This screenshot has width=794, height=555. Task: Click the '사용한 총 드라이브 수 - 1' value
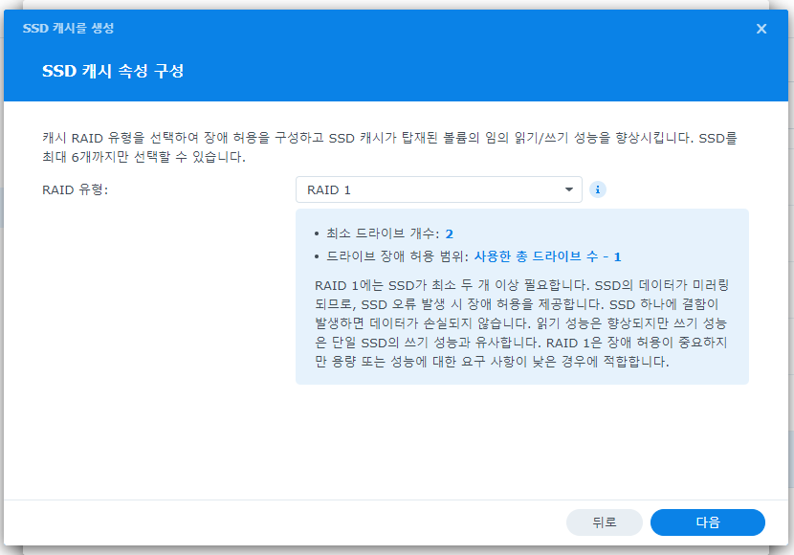(x=547, y=256)
